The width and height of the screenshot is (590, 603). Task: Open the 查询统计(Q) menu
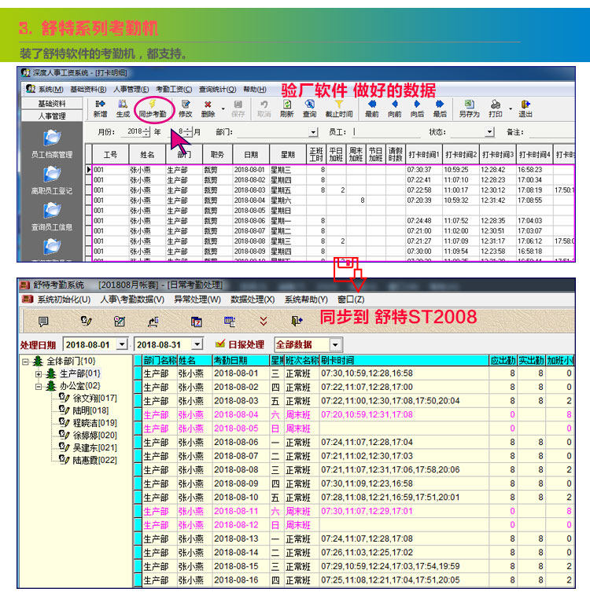pyautogui.click(x=217, y=89)
